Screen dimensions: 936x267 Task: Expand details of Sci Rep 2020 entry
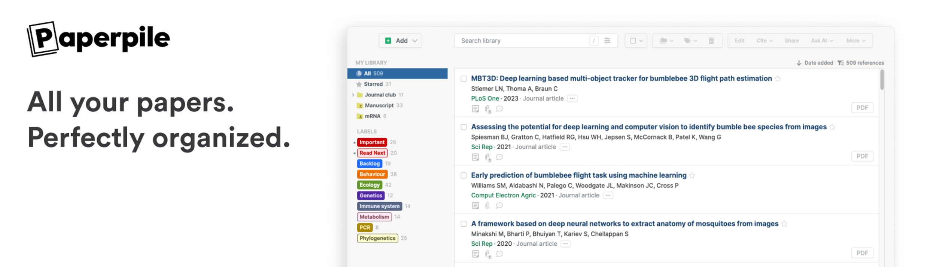click(x=566, y=244)
